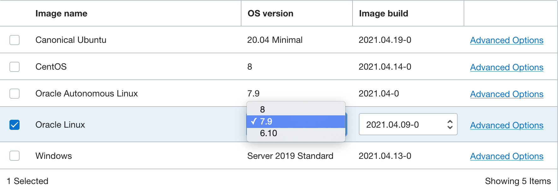The width and height of the screenshot is (558, 191).
Task: Select the CentOS image checkbox
Action: (x=15, y=67)
